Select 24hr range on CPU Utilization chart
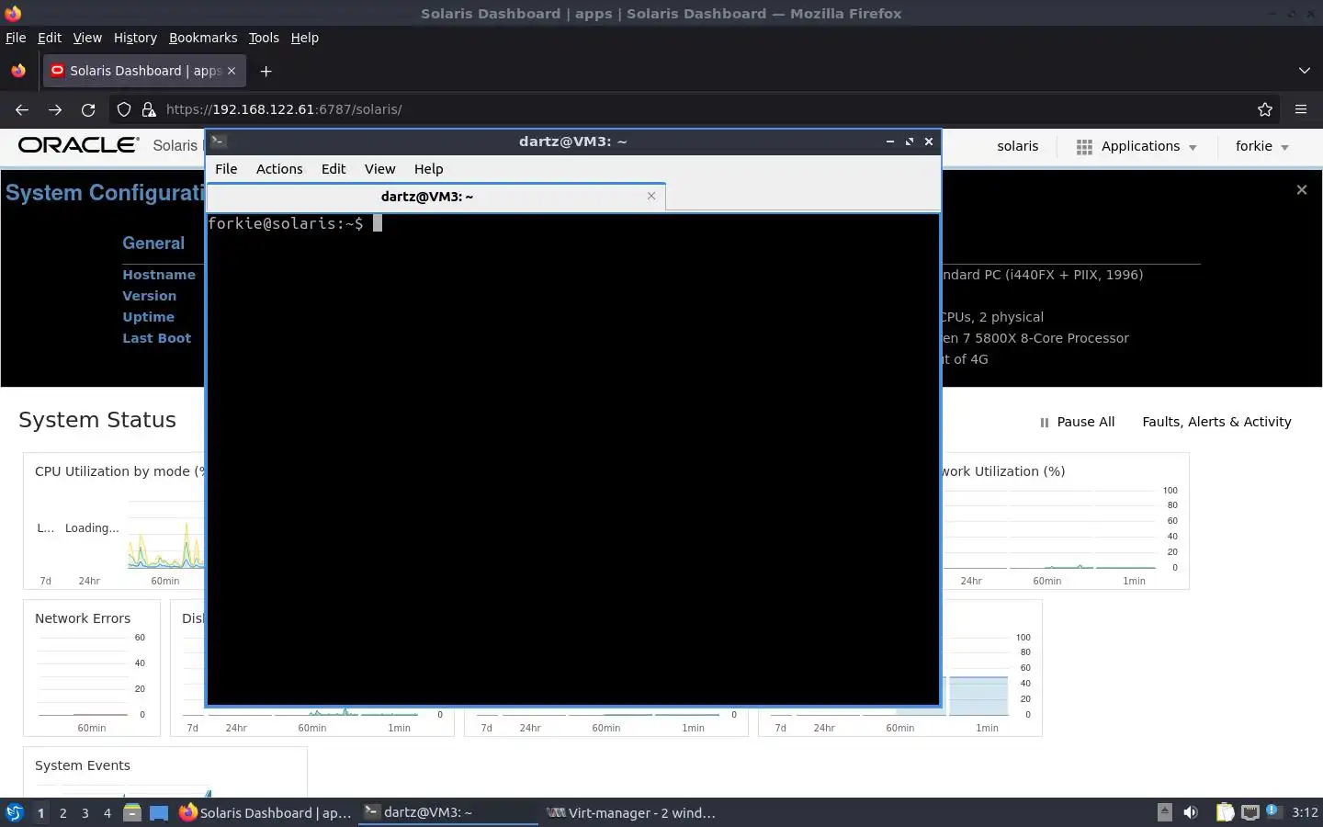Screen dimensions: 1323x827 [x=89, y=581]
